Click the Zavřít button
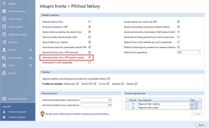 pyautogui.click(x=200, y=124)
